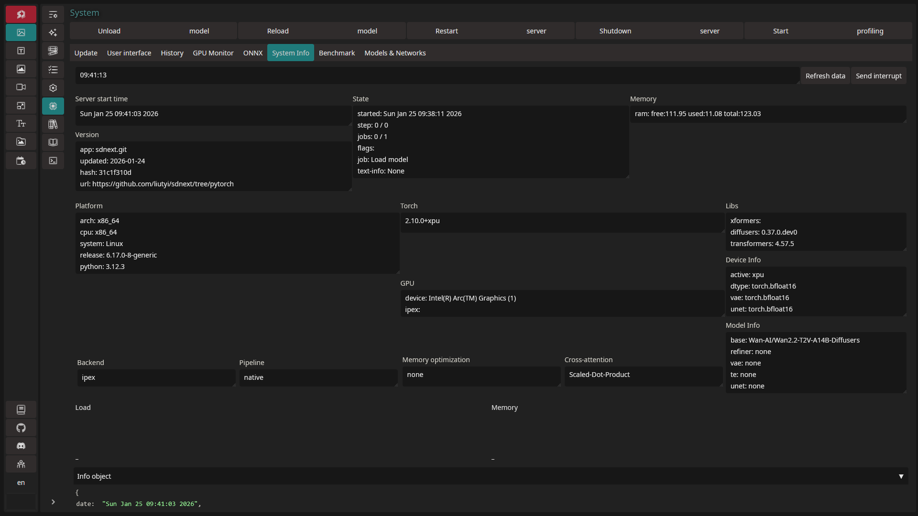Click the calendar clock icon
The width and height of the screenshot is (918, 516).
21,161
